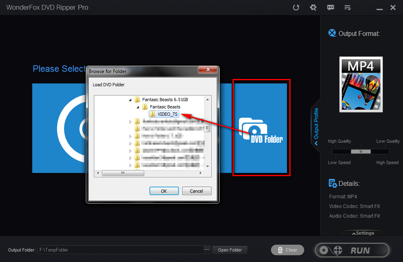Click the folder tree's scroll down arrow
Image resolution: width=403 pixels, height=262 pixels.
click(208, 166)
